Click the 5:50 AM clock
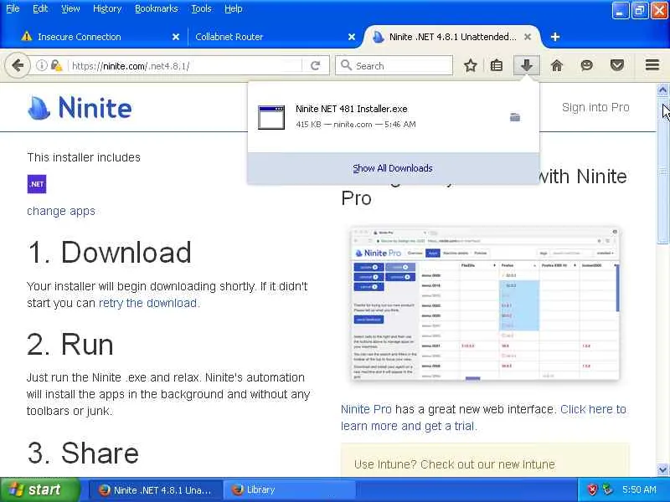The width and height of the screenshot is (670, 502). point(639,489)
